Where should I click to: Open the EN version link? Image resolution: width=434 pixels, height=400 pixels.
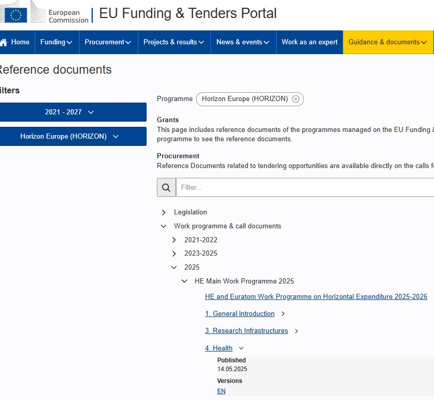pyautogui.click(x=221, y=391)
